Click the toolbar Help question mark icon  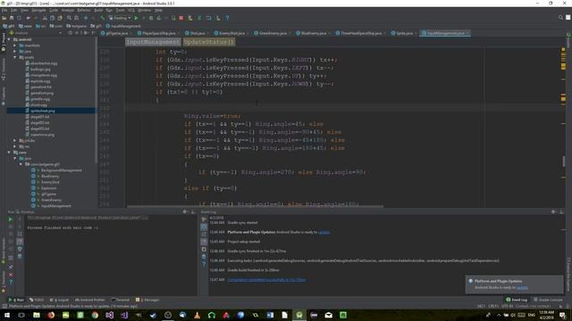(x=227, y=18)
